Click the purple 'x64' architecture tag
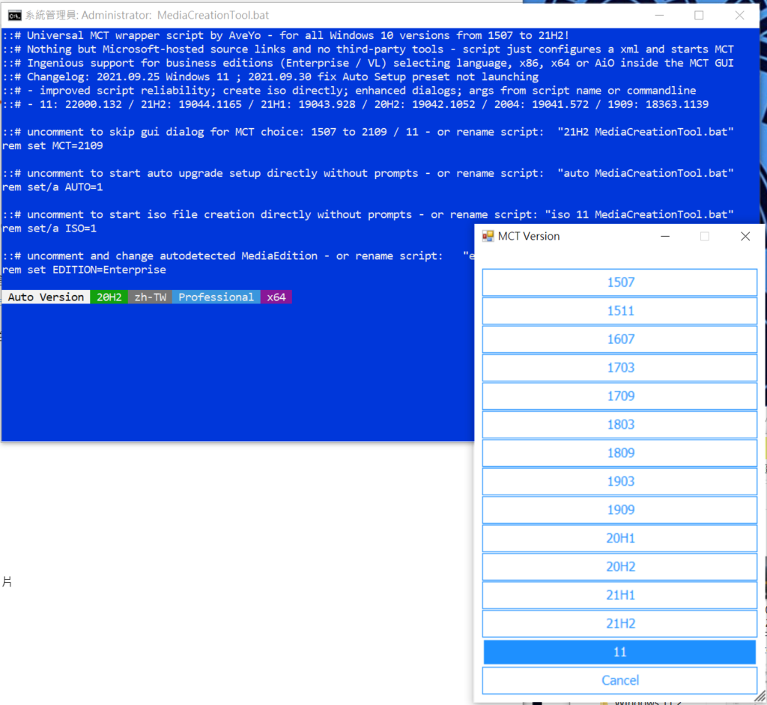 click(x=276, y=297)
